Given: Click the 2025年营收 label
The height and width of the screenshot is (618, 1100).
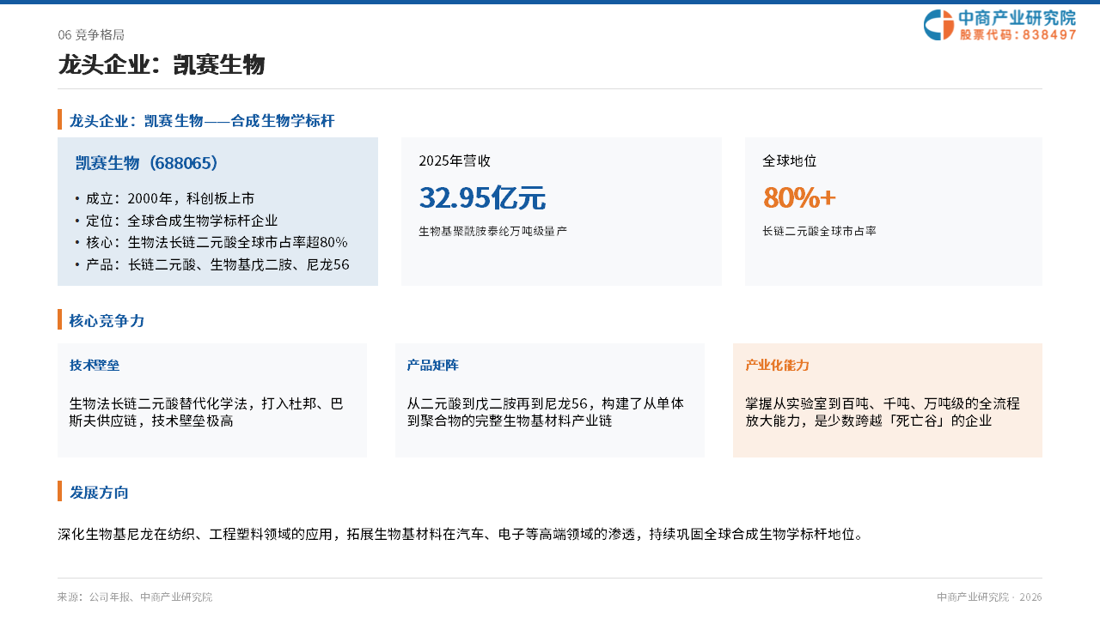Looking at the screenshot, I should coord(455,161).
